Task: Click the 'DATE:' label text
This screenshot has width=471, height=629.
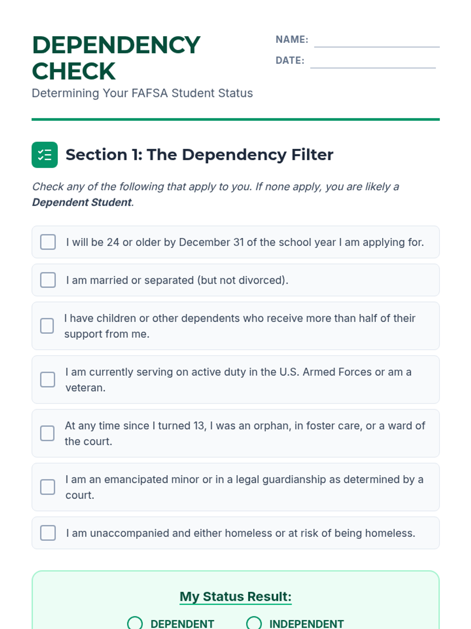Action: pos(290,61)
